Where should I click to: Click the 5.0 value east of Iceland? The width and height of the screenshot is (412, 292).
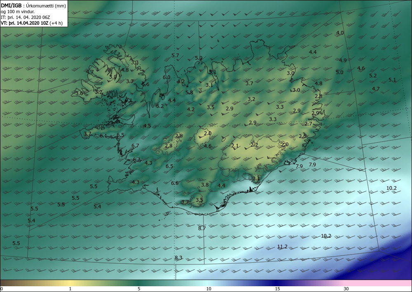(x=339, y=72)
